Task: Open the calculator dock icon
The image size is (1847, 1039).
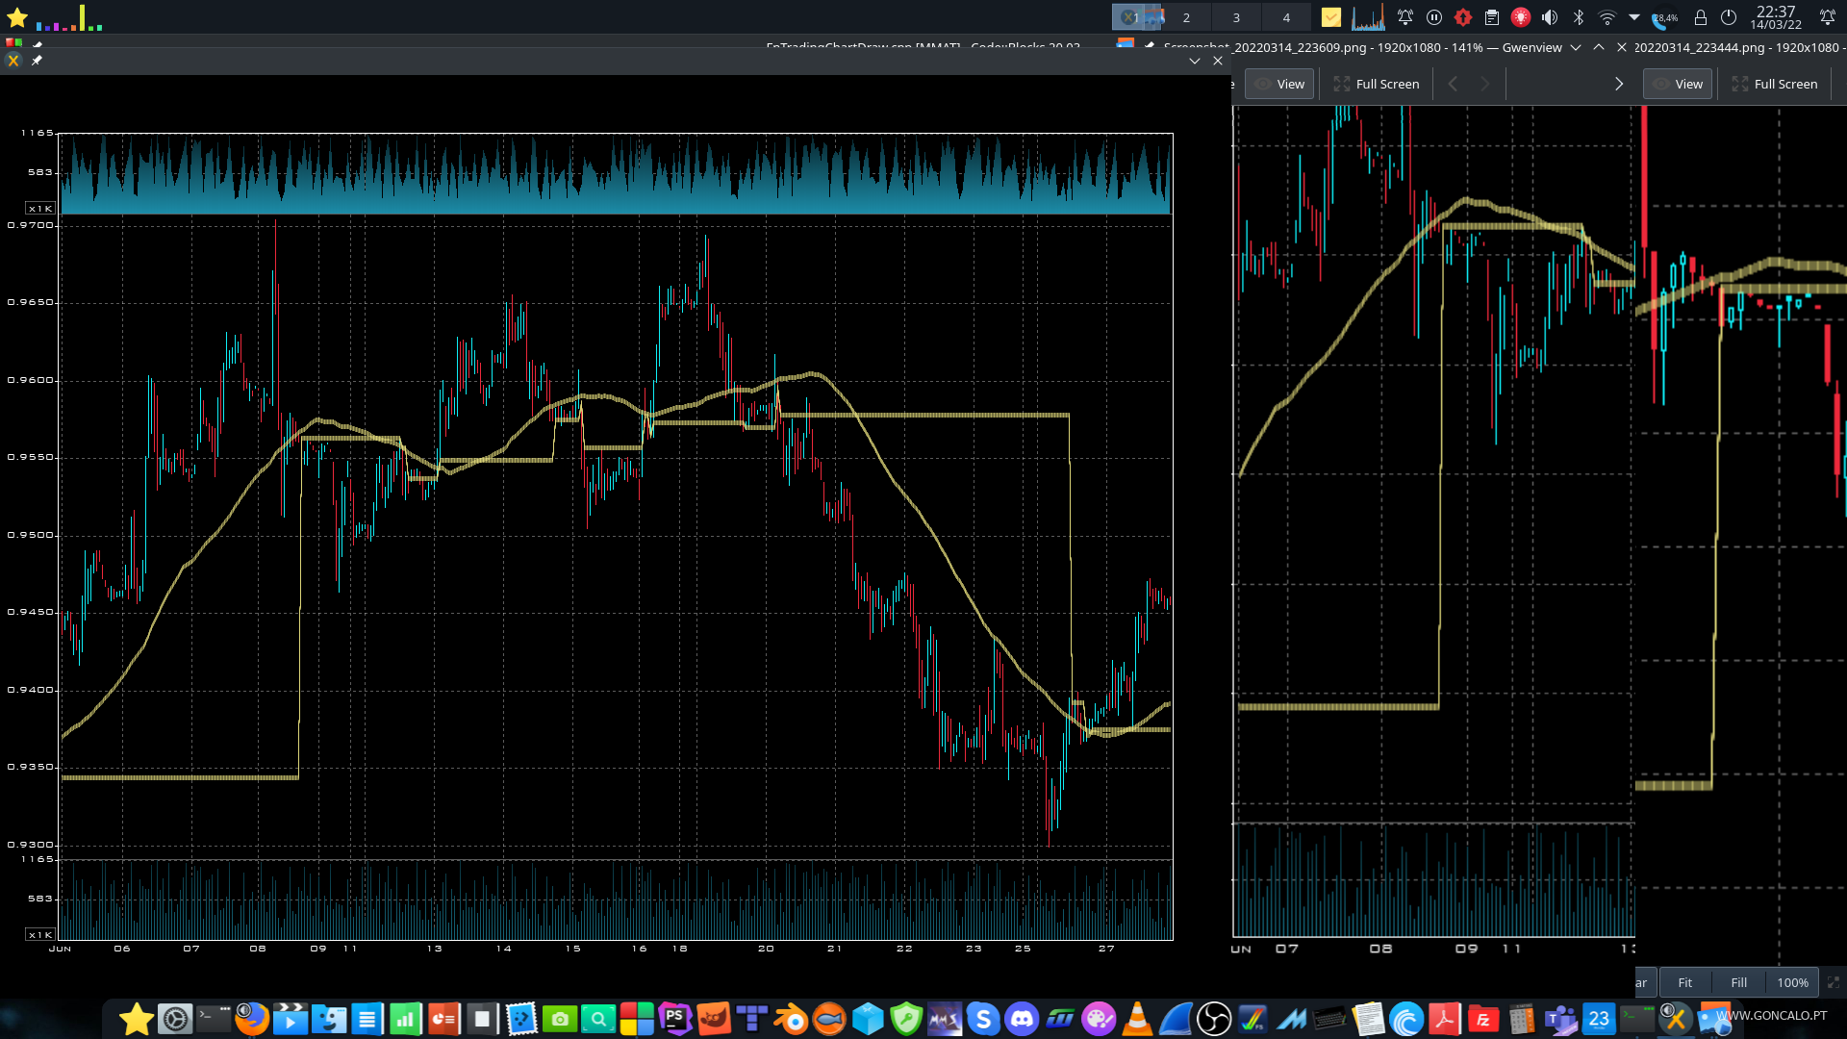Action: pos(1522,1018)
